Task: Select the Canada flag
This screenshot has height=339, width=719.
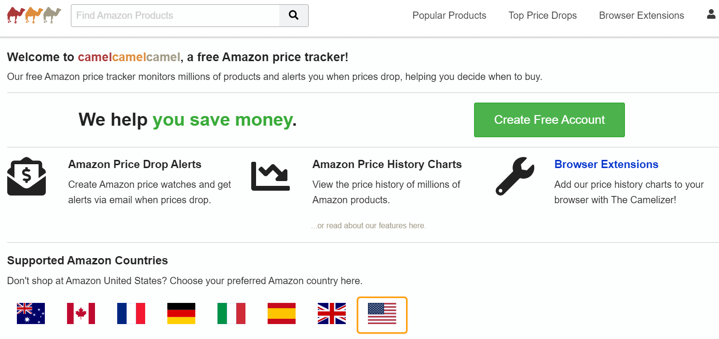Action: 81,313
